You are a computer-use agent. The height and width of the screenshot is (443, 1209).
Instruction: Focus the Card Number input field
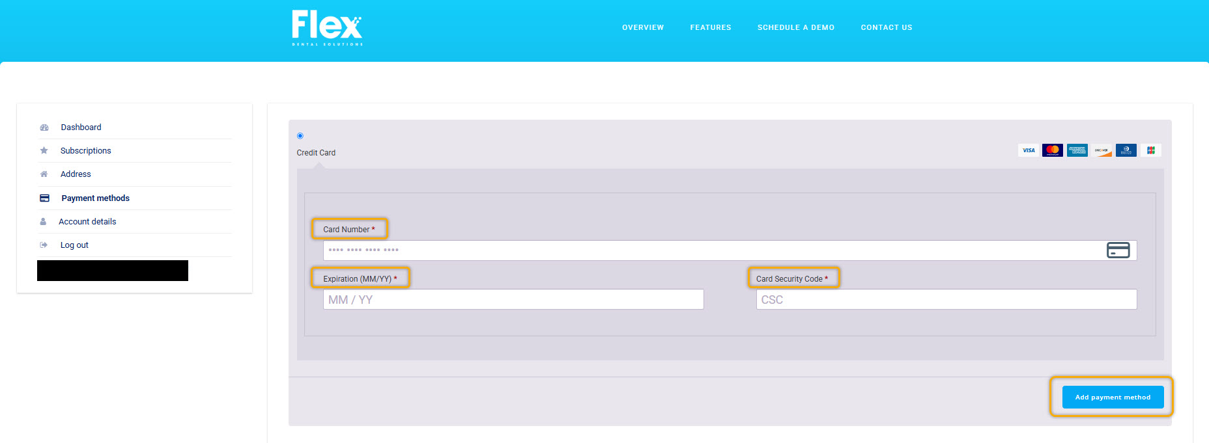click(x=730, y=250)
